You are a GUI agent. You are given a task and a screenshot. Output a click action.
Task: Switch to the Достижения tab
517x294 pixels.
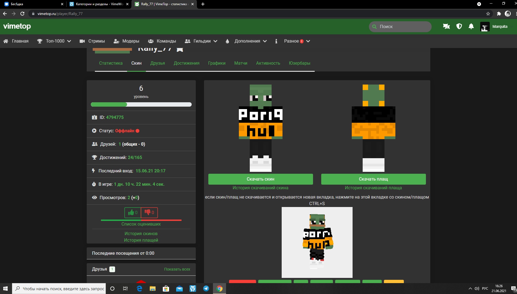187,63
